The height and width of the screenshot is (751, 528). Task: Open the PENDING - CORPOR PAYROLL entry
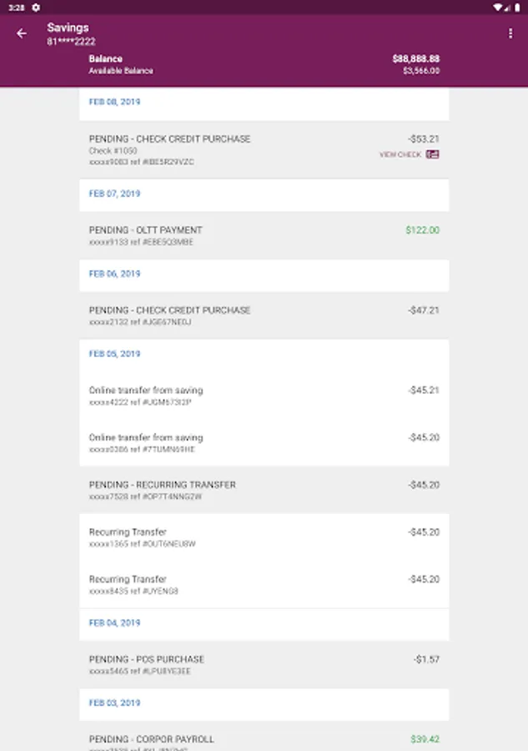click(264, 738)
